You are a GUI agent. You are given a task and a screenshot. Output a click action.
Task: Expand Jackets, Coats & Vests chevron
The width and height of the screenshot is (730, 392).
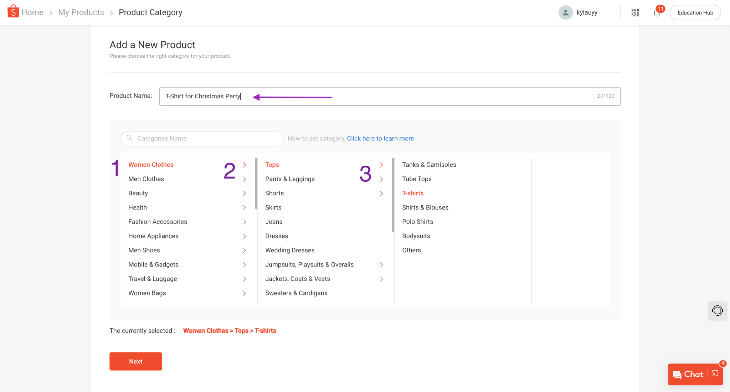click(x=381, y=279)
